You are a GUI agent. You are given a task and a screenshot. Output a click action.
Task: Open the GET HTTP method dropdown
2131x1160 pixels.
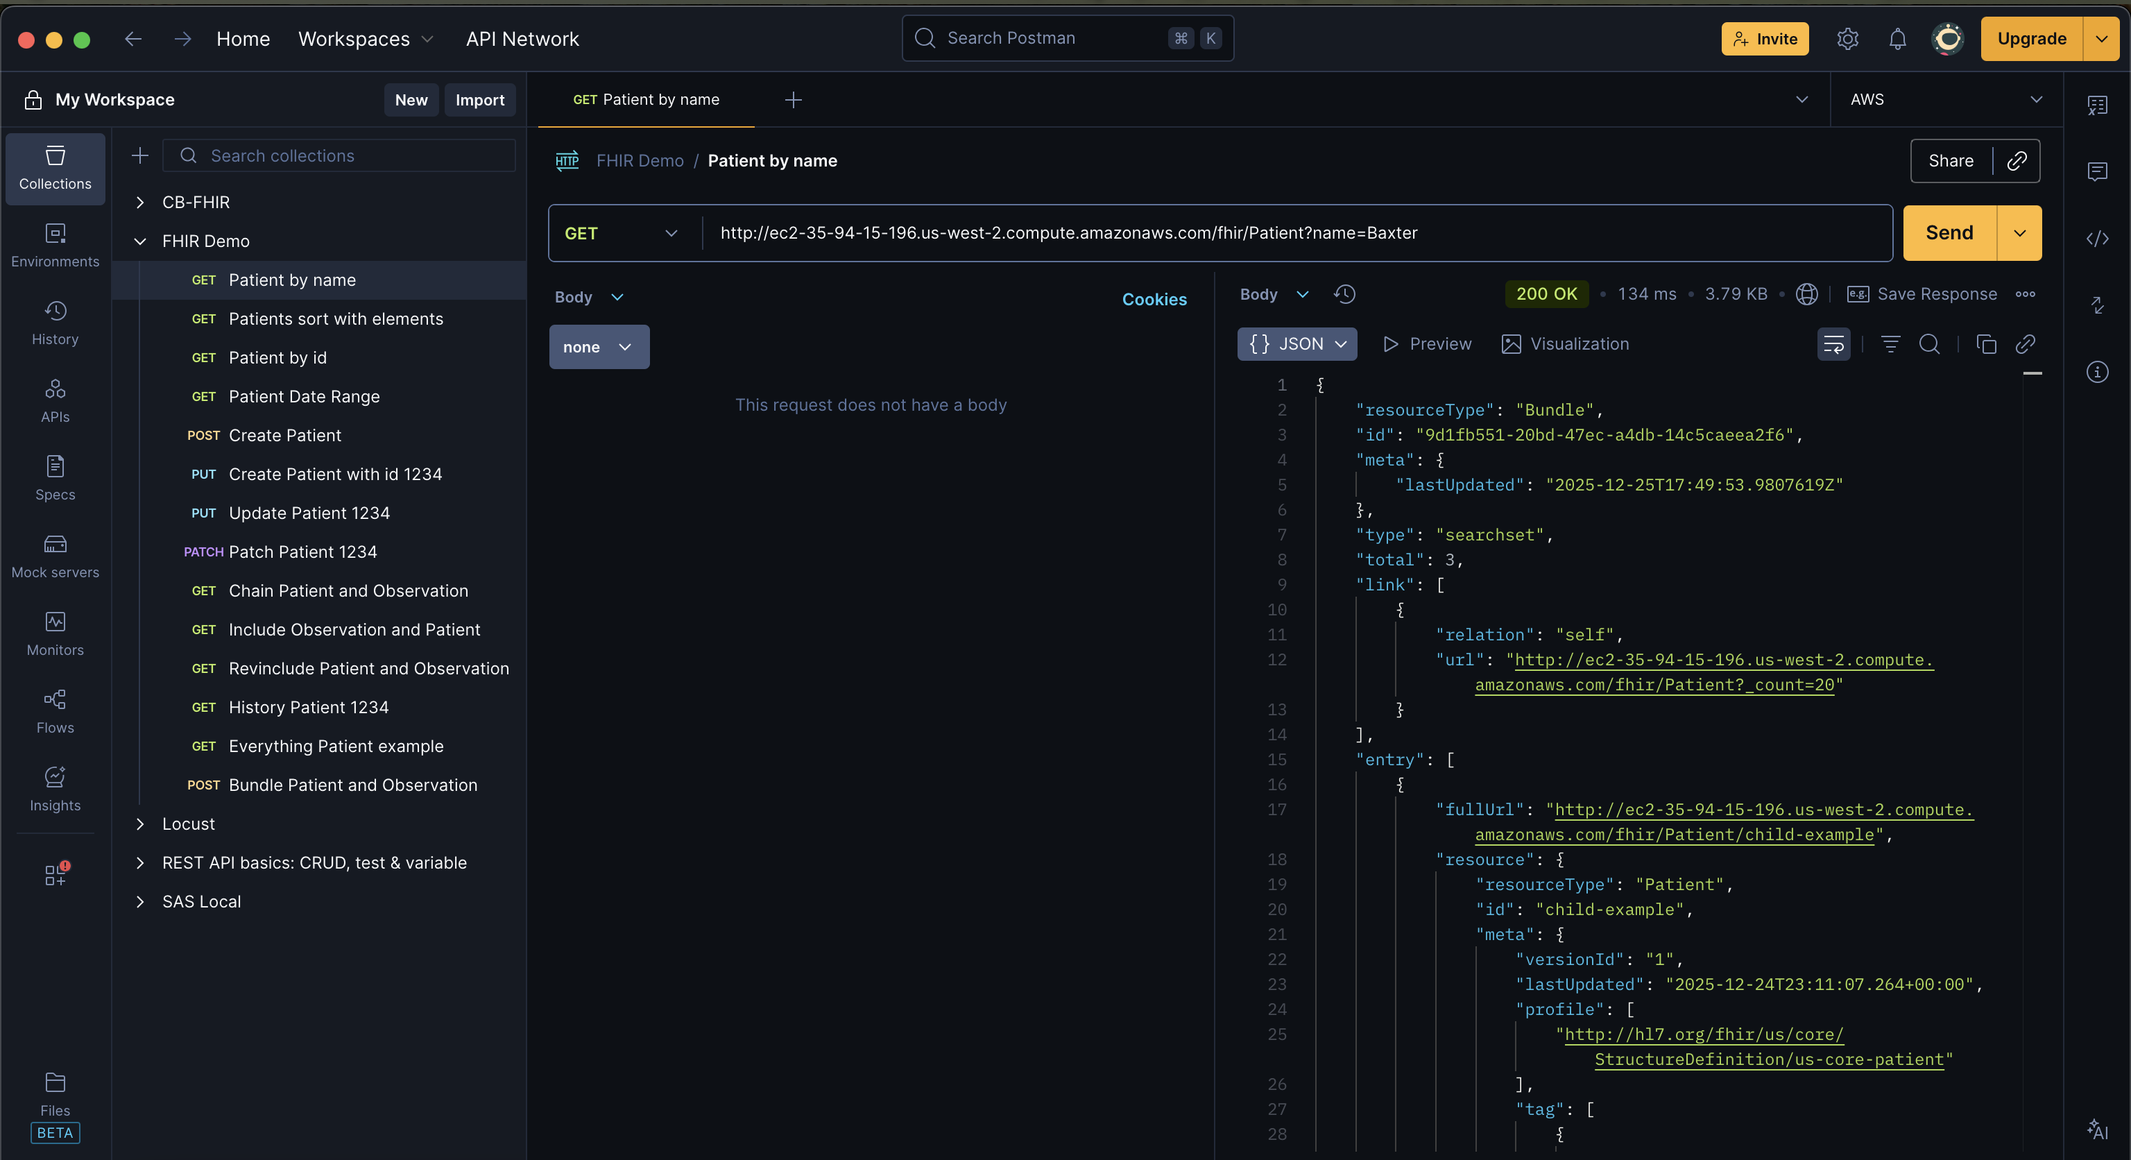622,233
